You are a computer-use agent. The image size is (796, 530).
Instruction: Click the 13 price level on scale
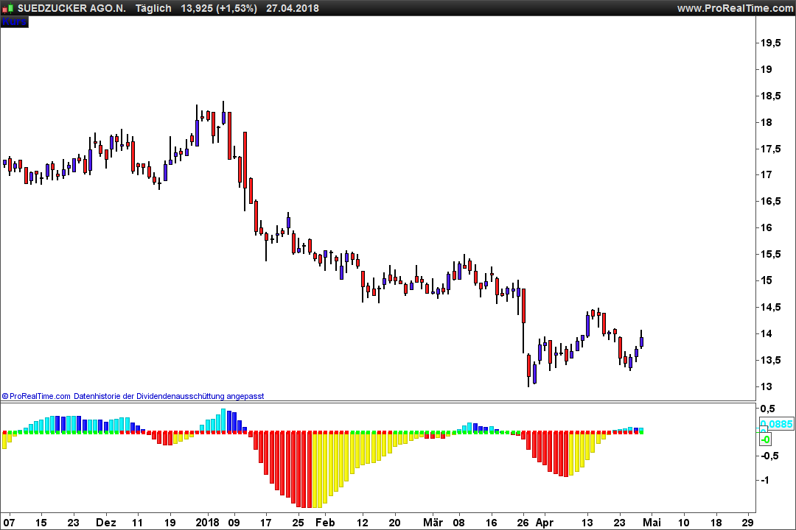coord(766,386)
